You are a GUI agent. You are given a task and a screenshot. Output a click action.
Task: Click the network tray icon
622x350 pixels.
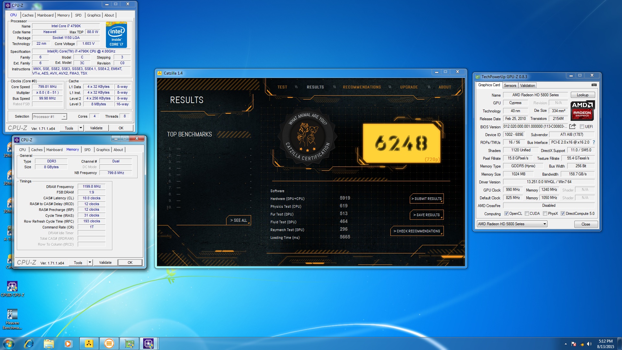click(582, 344)
